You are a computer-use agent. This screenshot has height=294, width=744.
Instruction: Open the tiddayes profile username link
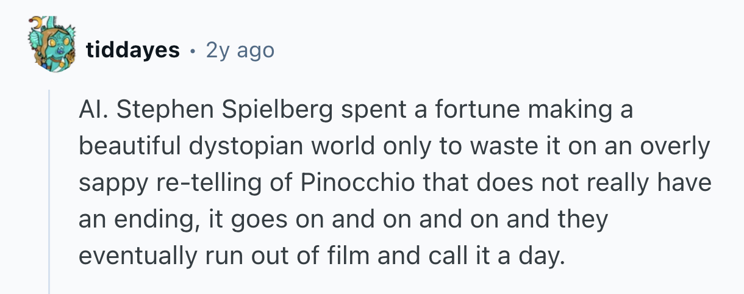click(x=132, y=49)
